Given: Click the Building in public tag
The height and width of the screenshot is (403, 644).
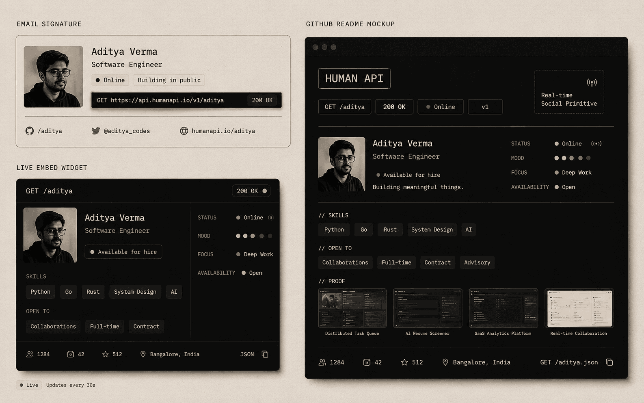Looking at the screenshot, I should click(x=169, y=80).
